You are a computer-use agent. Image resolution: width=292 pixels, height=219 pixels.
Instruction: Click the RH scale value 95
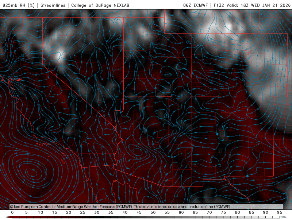tap(280, 212)
